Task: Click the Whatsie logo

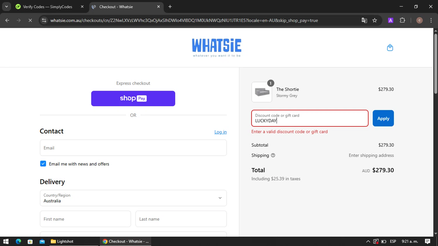Action: click(x=217, y=48)
